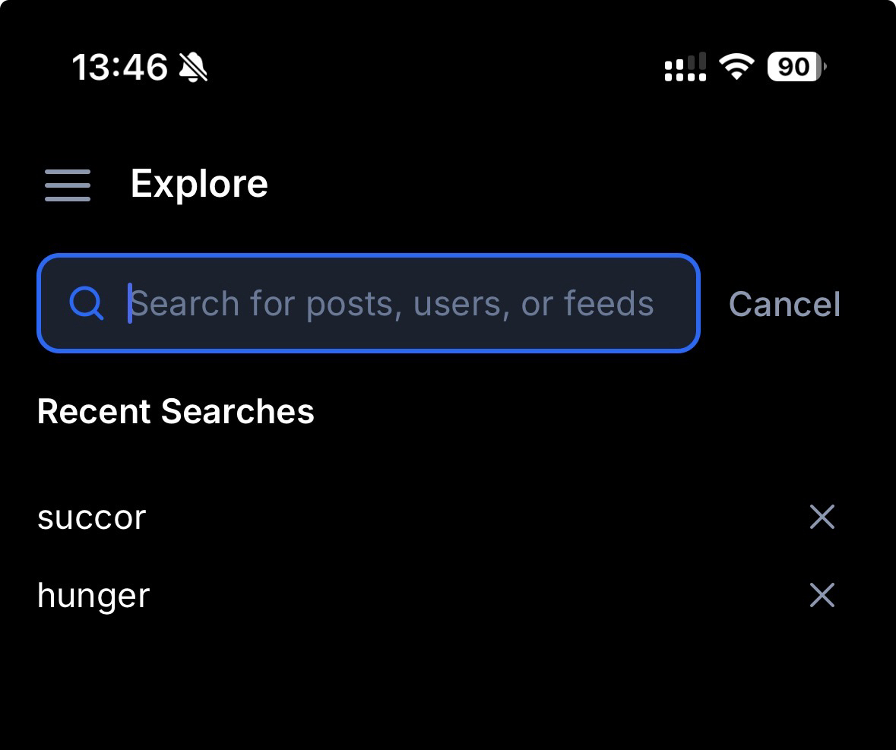Cancel the current search

784,304
